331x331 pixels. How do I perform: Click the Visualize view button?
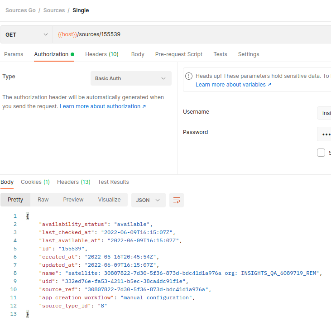(x=109, y=200)
